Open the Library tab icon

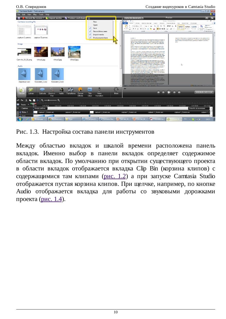31,90
